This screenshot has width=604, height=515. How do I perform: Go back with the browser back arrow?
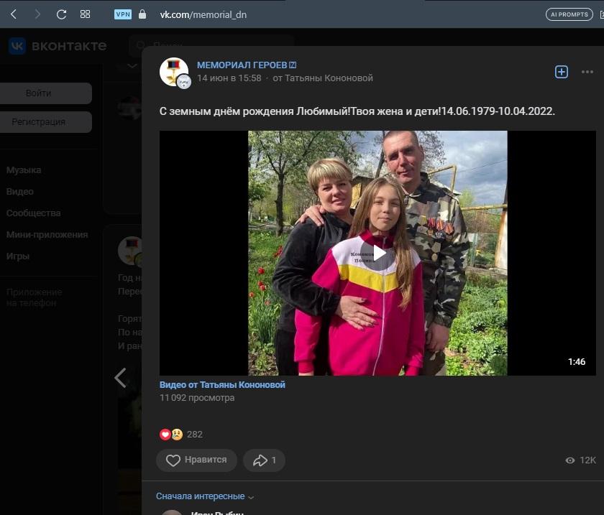(x=14, y=14)
